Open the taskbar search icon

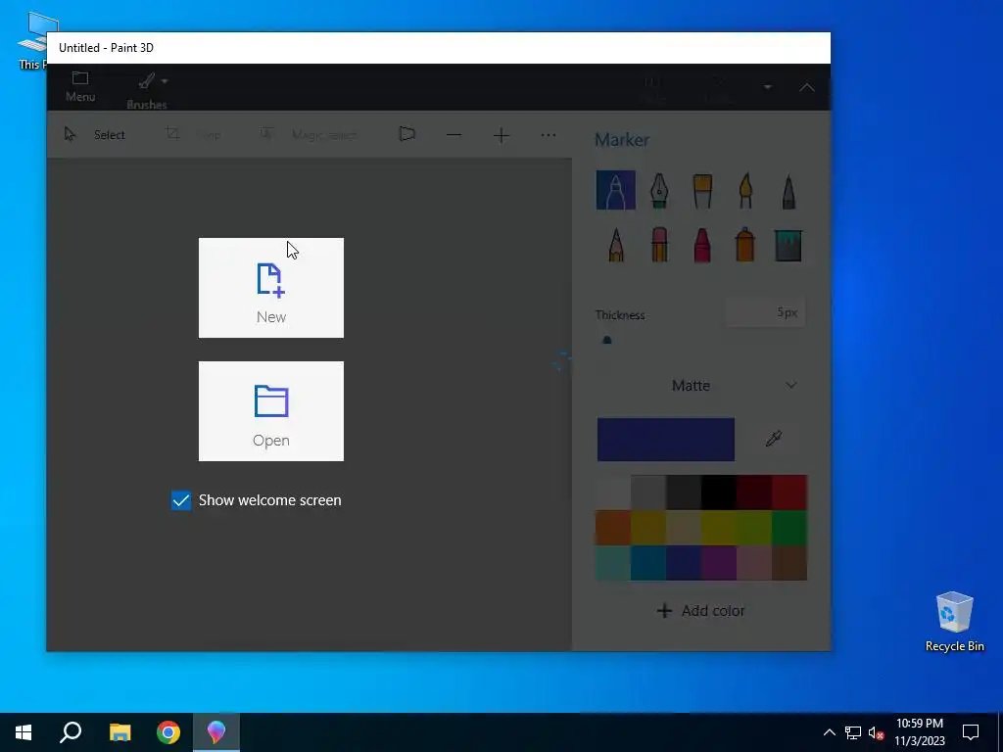[x=71, y=732]
